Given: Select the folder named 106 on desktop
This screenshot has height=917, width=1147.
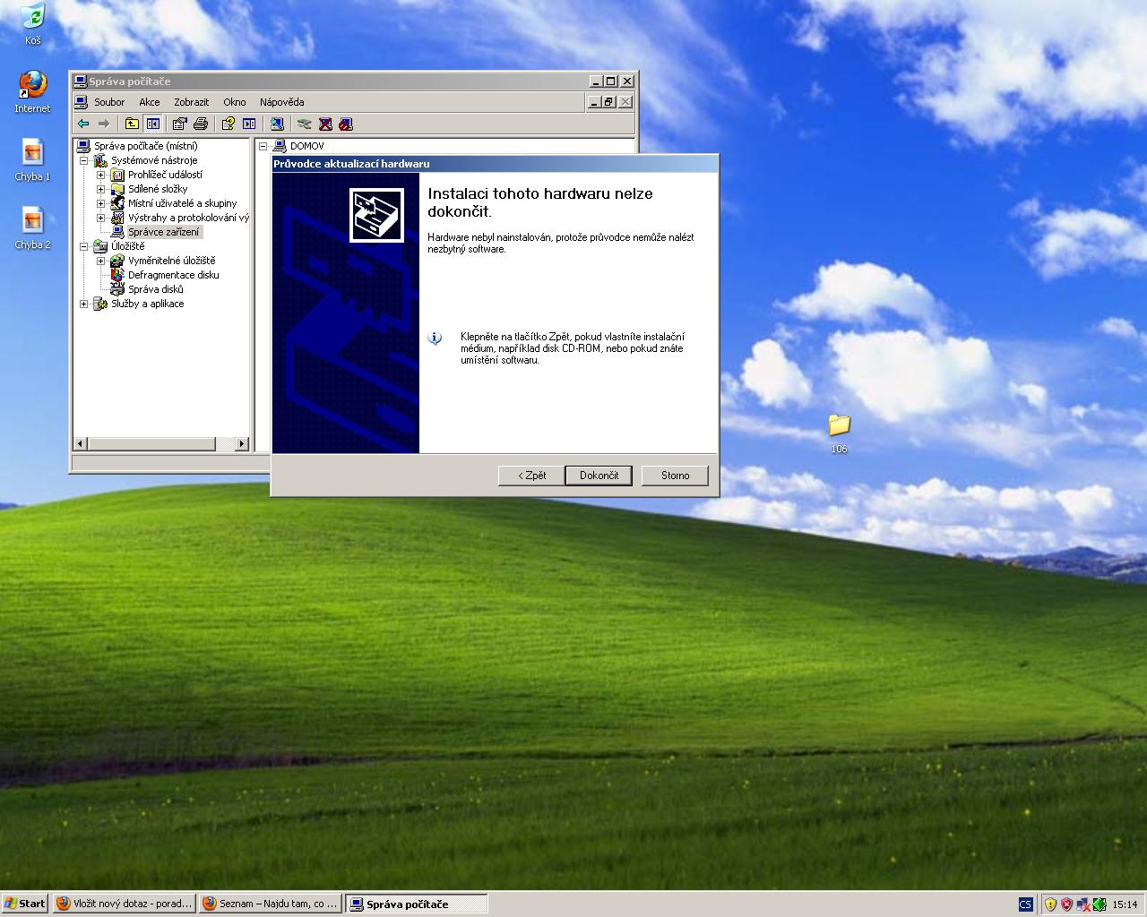Looking at the screenshot, I should (x=839, y=433).
